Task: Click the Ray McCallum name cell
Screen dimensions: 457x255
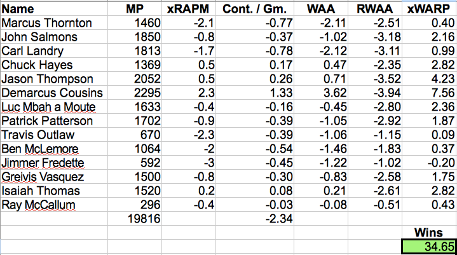Action: [54, 205]
